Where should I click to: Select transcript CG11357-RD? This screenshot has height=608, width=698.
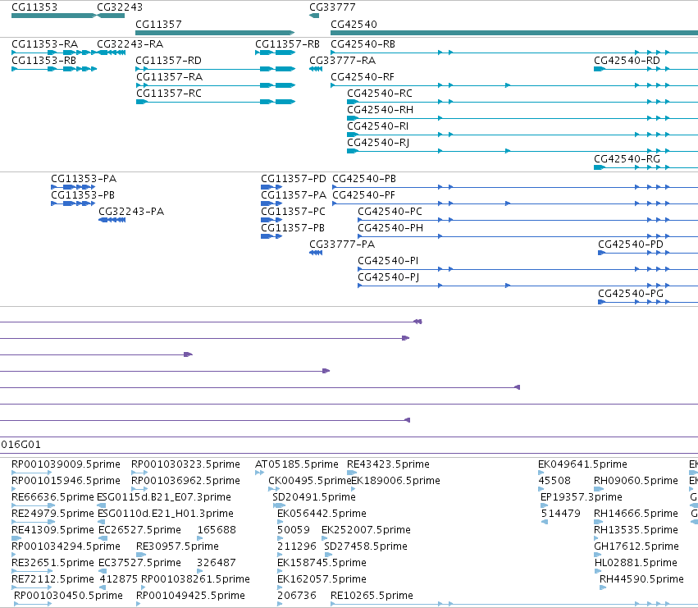point(168,61)
